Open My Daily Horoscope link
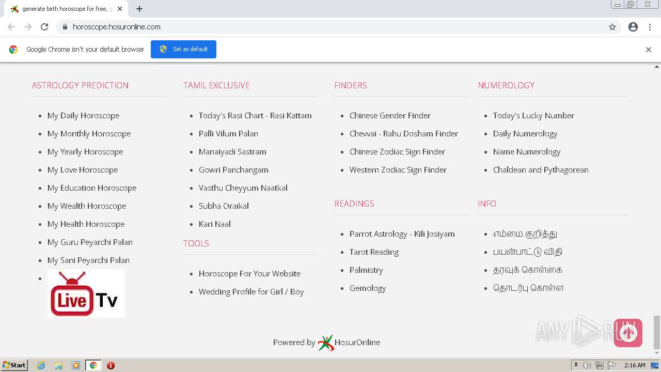 tap(83, 116)
